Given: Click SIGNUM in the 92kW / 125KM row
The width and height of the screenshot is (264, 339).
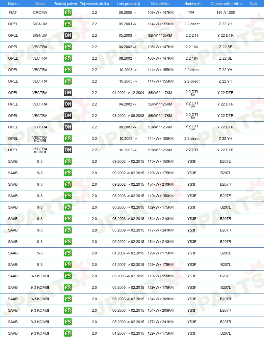Looking at the screenshot, I should coord(40,35).
